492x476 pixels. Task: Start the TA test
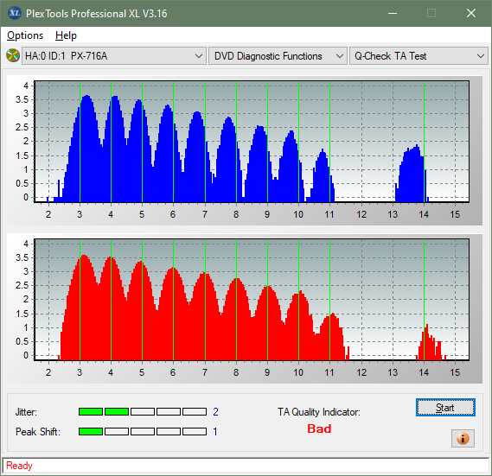445,408
